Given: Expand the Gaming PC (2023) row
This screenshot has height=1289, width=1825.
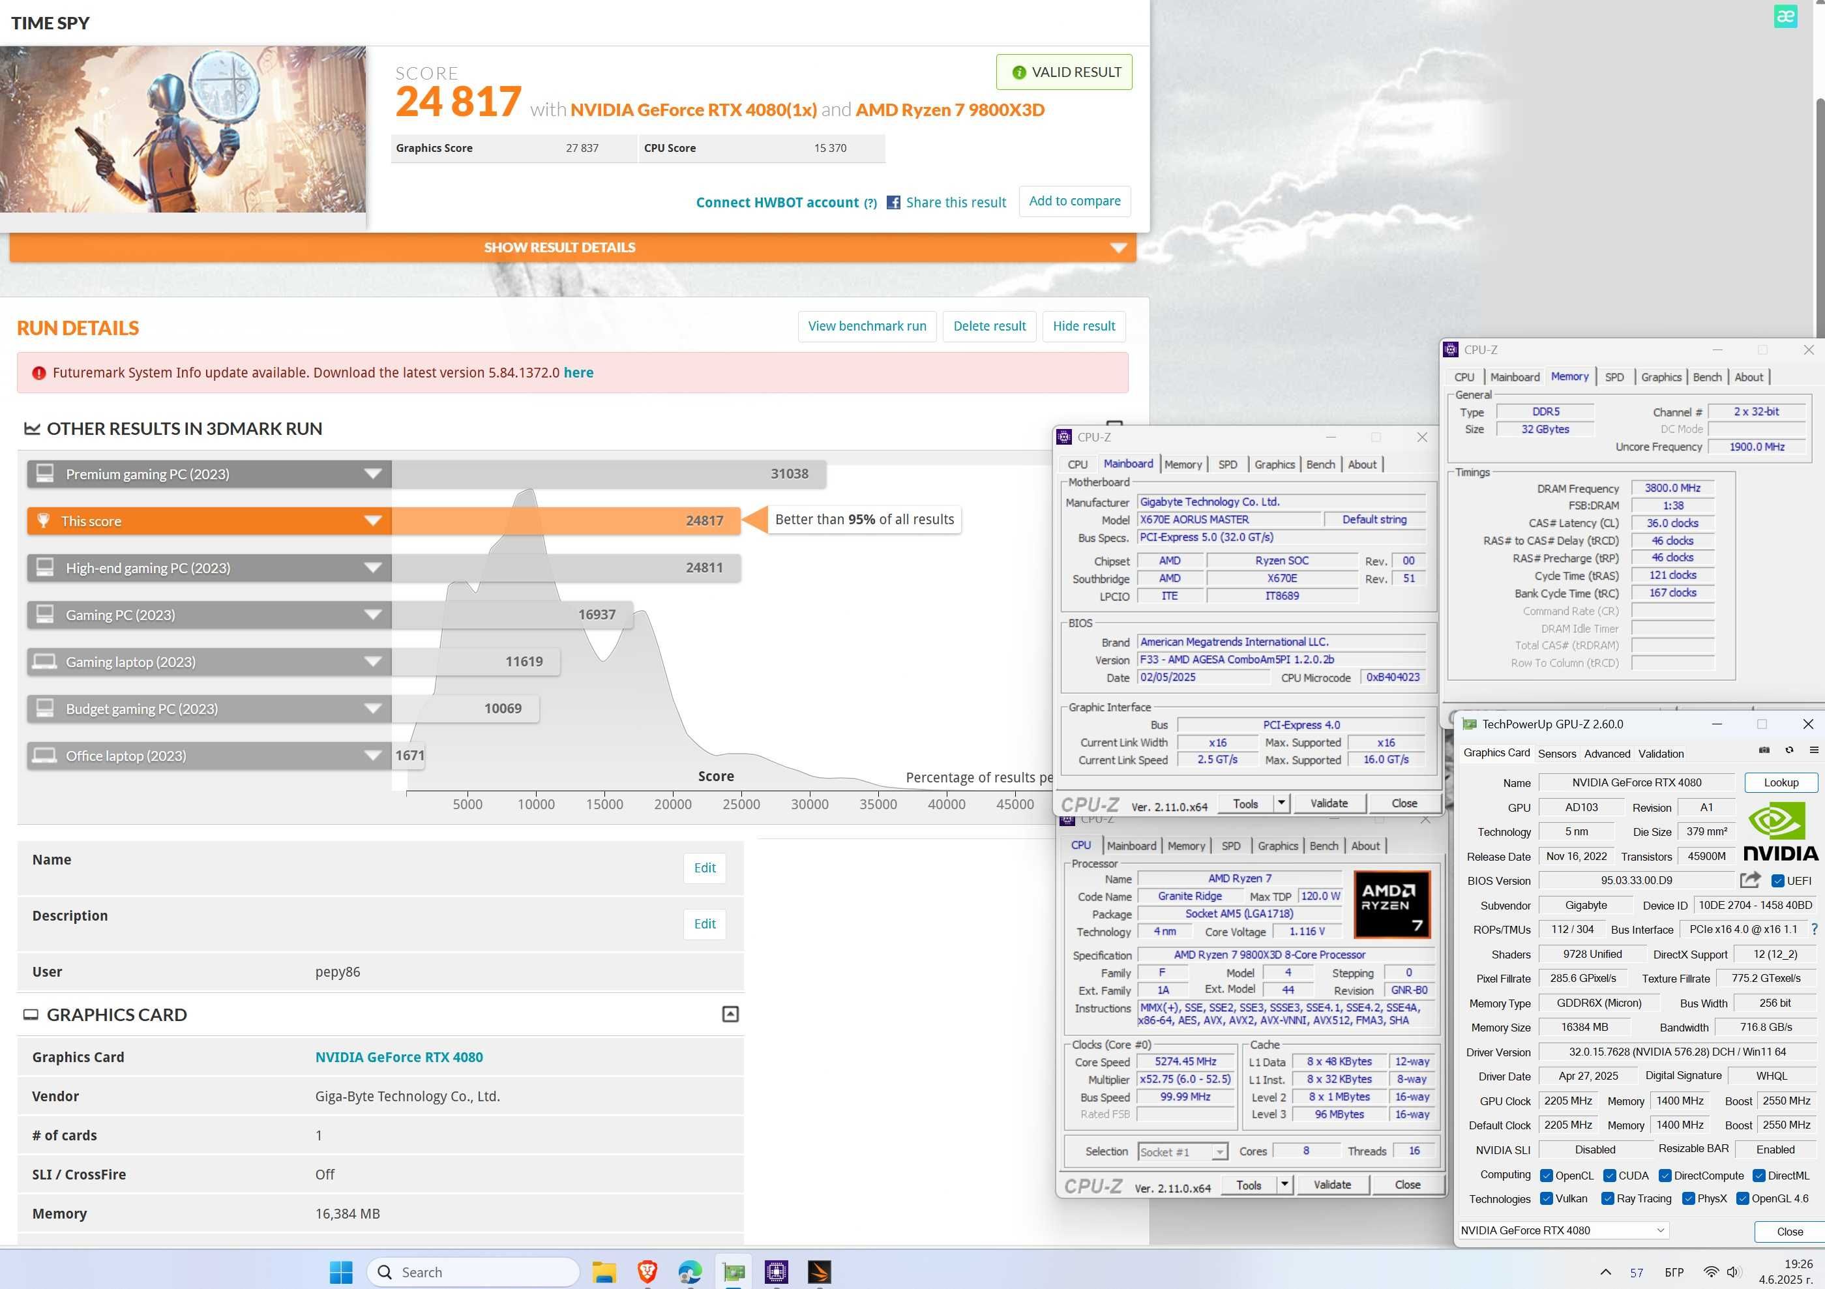Looking at the screenshot, I should (373, 614).
